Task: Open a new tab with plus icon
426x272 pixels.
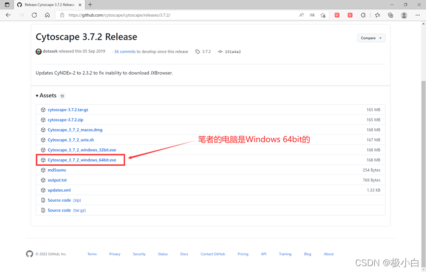Action: pyautogui.click(x=90, y=4)
